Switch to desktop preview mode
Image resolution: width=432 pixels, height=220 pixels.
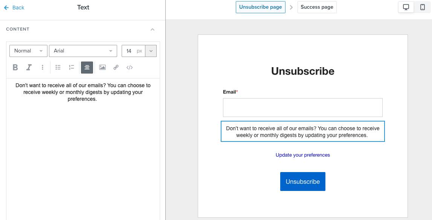click(x=406, y=7)
